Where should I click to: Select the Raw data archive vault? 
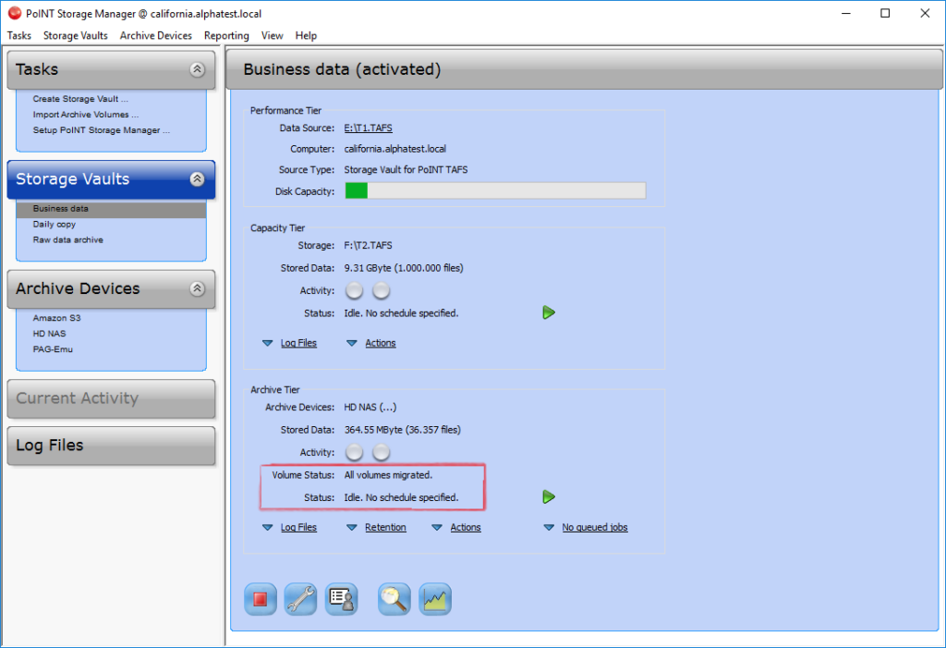point(68,239)
